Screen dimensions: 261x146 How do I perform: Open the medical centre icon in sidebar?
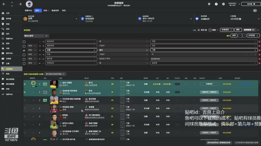pos(3,53)
